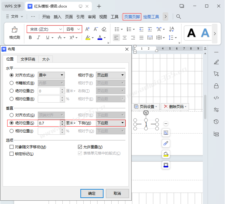Select horizontal 对齐方式(A) radio button
This screenshot has width=225, height=204.
pyautogui.click(x=11, y=75)
